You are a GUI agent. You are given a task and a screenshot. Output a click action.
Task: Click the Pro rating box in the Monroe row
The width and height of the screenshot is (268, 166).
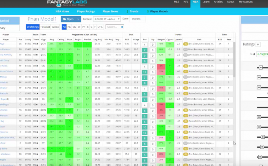click(x=145, y=133)
